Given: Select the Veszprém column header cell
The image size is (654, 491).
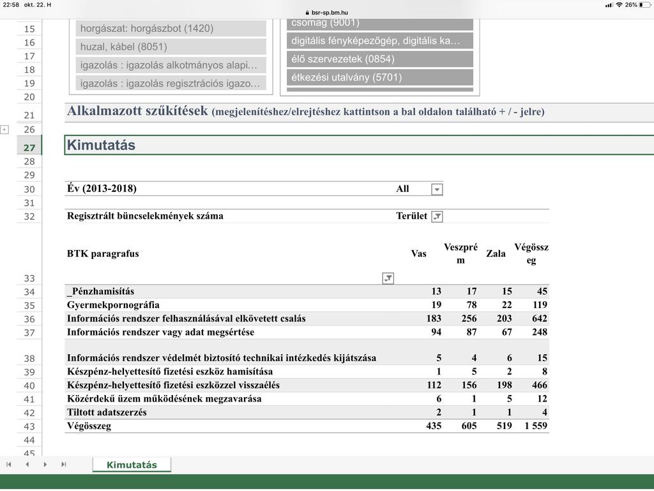Looking at the screenshot, I should click(460, 253).
